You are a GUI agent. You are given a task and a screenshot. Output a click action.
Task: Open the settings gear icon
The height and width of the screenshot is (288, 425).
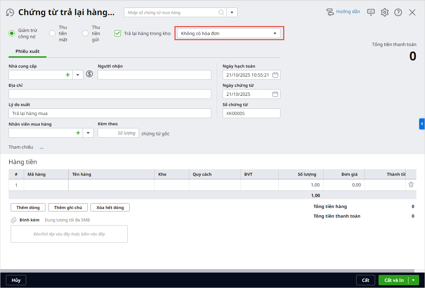(384, 12)
